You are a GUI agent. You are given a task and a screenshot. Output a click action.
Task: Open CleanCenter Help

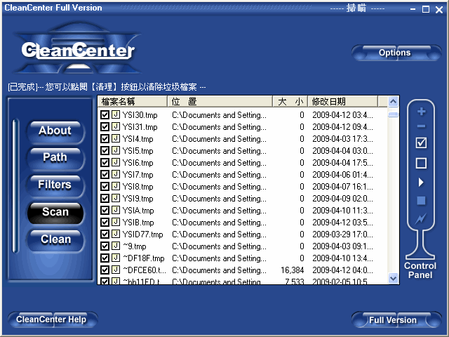(51, 319)
